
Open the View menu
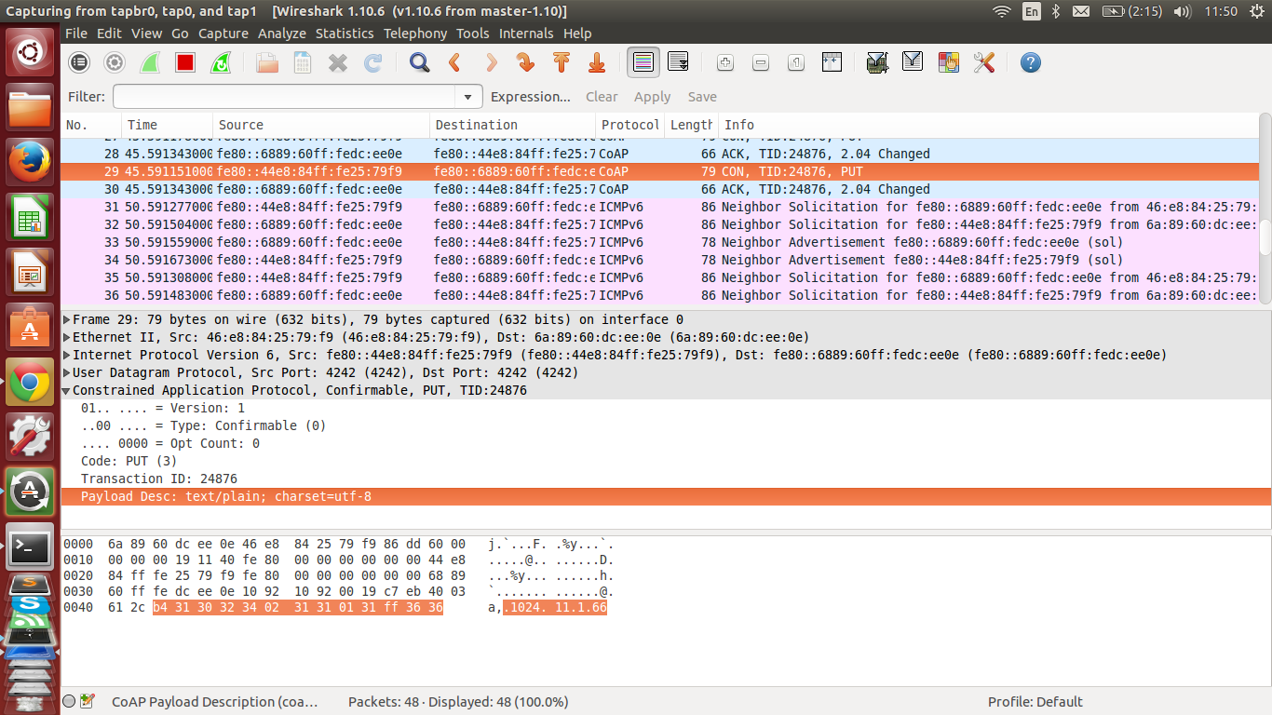[147, 34]
